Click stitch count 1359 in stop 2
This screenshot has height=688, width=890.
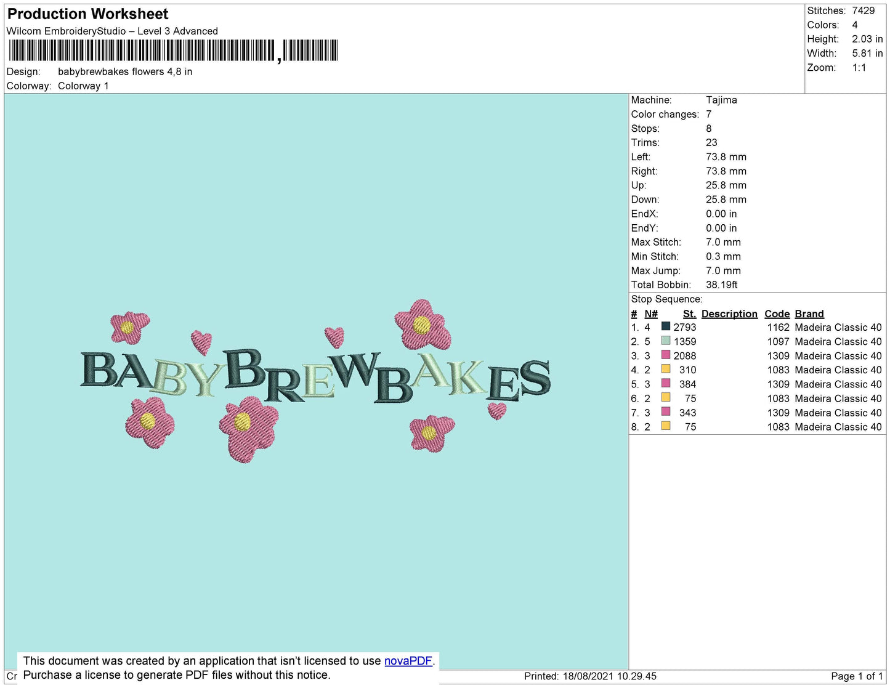(685, 342)
